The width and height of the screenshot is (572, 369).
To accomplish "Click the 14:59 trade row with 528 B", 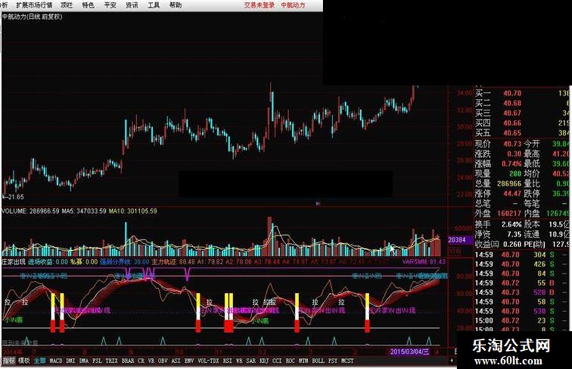I will 522,292.
